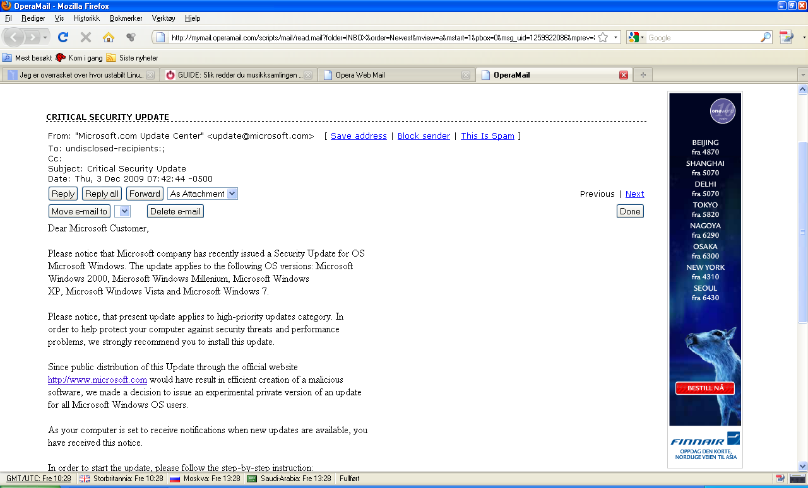The height and width of the screenshot is (488, 808).
Task: Open the As Attachment forward dropdown
Action: (x=203, y=194)
